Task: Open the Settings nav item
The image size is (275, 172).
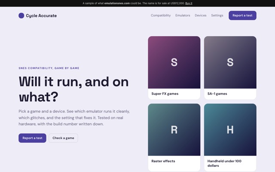Action: pyautogui.click(x=217, y=15)
